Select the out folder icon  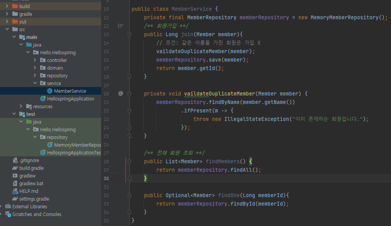click(15, 22)
